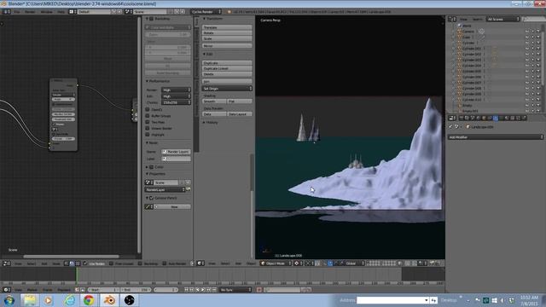
Task: Open the Render Layers properties tab icon
Action: pos(467,119)
